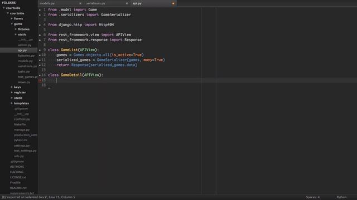This screenshot has height=200, width=357.
Task: Click the return keyword on line 12
Action: pyautogui.click(x=63, y=65)
